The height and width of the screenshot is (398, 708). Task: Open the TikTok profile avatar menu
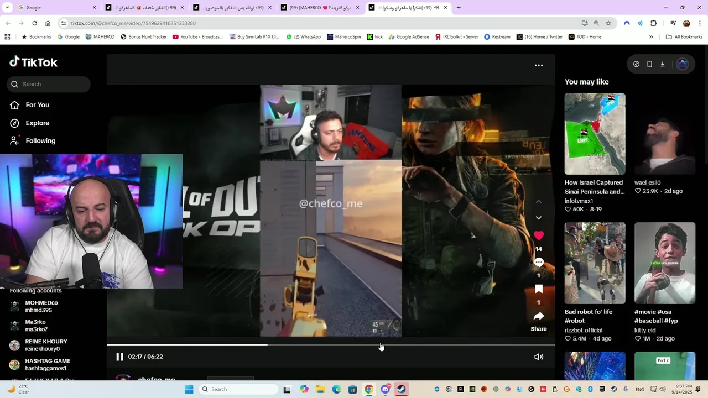click(x=683, y=64)
